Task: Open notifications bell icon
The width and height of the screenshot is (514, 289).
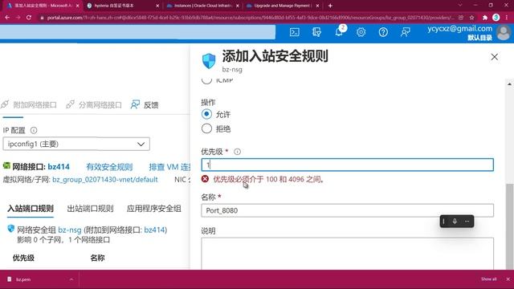Action: tap(339, 32)
